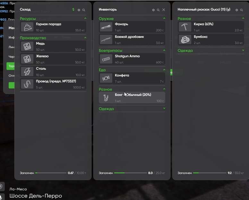Collapse the Оружие section in Инвентарь
Screen dimensions: 249x200
[x=164, y=18]
